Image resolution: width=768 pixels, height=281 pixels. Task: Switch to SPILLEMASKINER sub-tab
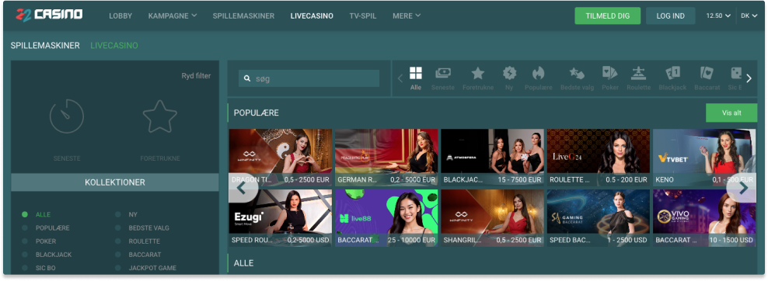[x=45, y=46]
